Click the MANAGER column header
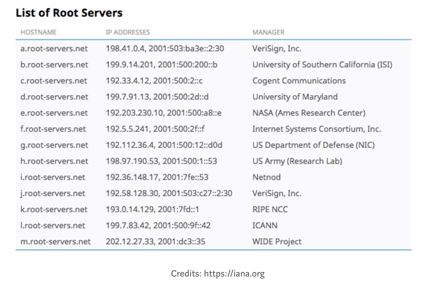435x292 pixels. 268,32
